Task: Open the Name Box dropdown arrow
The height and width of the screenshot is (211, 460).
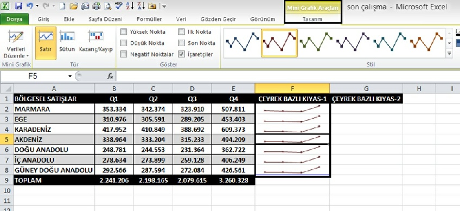Action: [70, 76]
